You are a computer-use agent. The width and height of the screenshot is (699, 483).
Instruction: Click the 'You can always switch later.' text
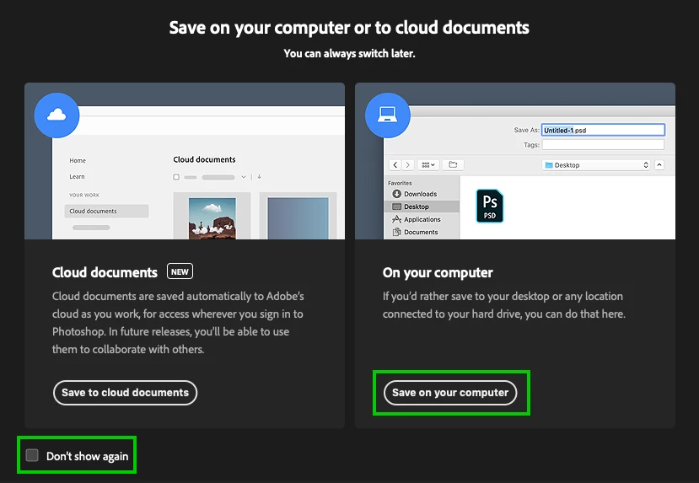tap(349, 53)
